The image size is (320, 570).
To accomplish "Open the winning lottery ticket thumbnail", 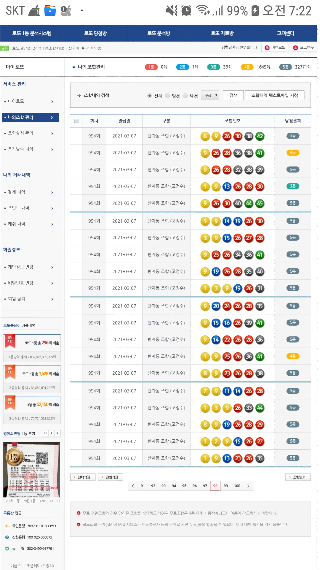I will [32, 469].
